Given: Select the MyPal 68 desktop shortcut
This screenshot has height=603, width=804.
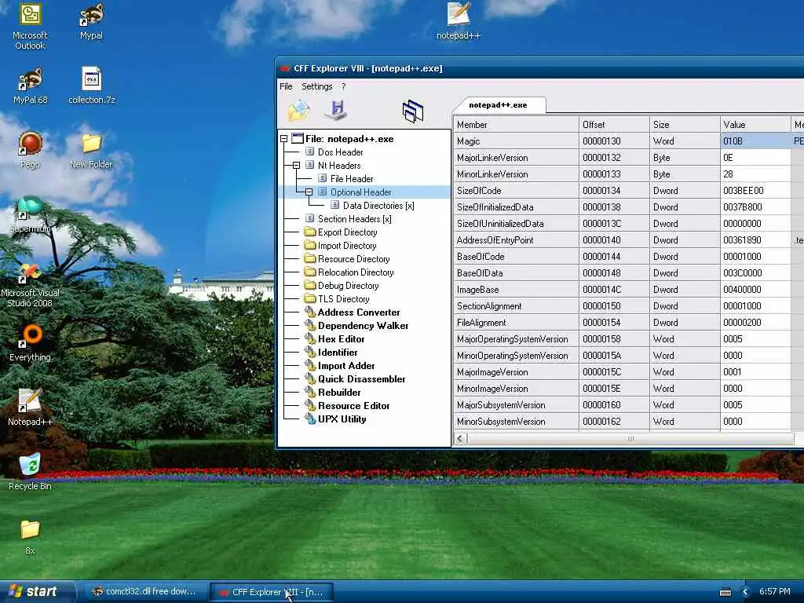Looking at the screenshot, I should click(30, 86).
